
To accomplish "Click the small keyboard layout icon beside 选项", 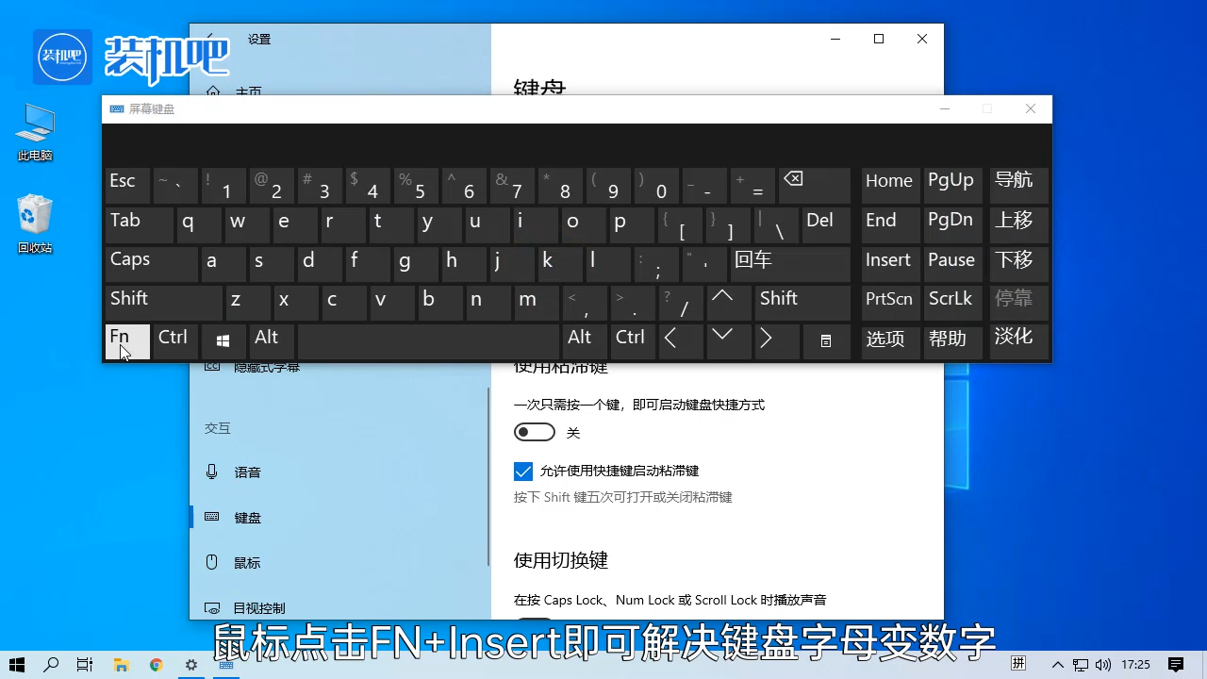I will pyautogui.click(x=826, y=340).
